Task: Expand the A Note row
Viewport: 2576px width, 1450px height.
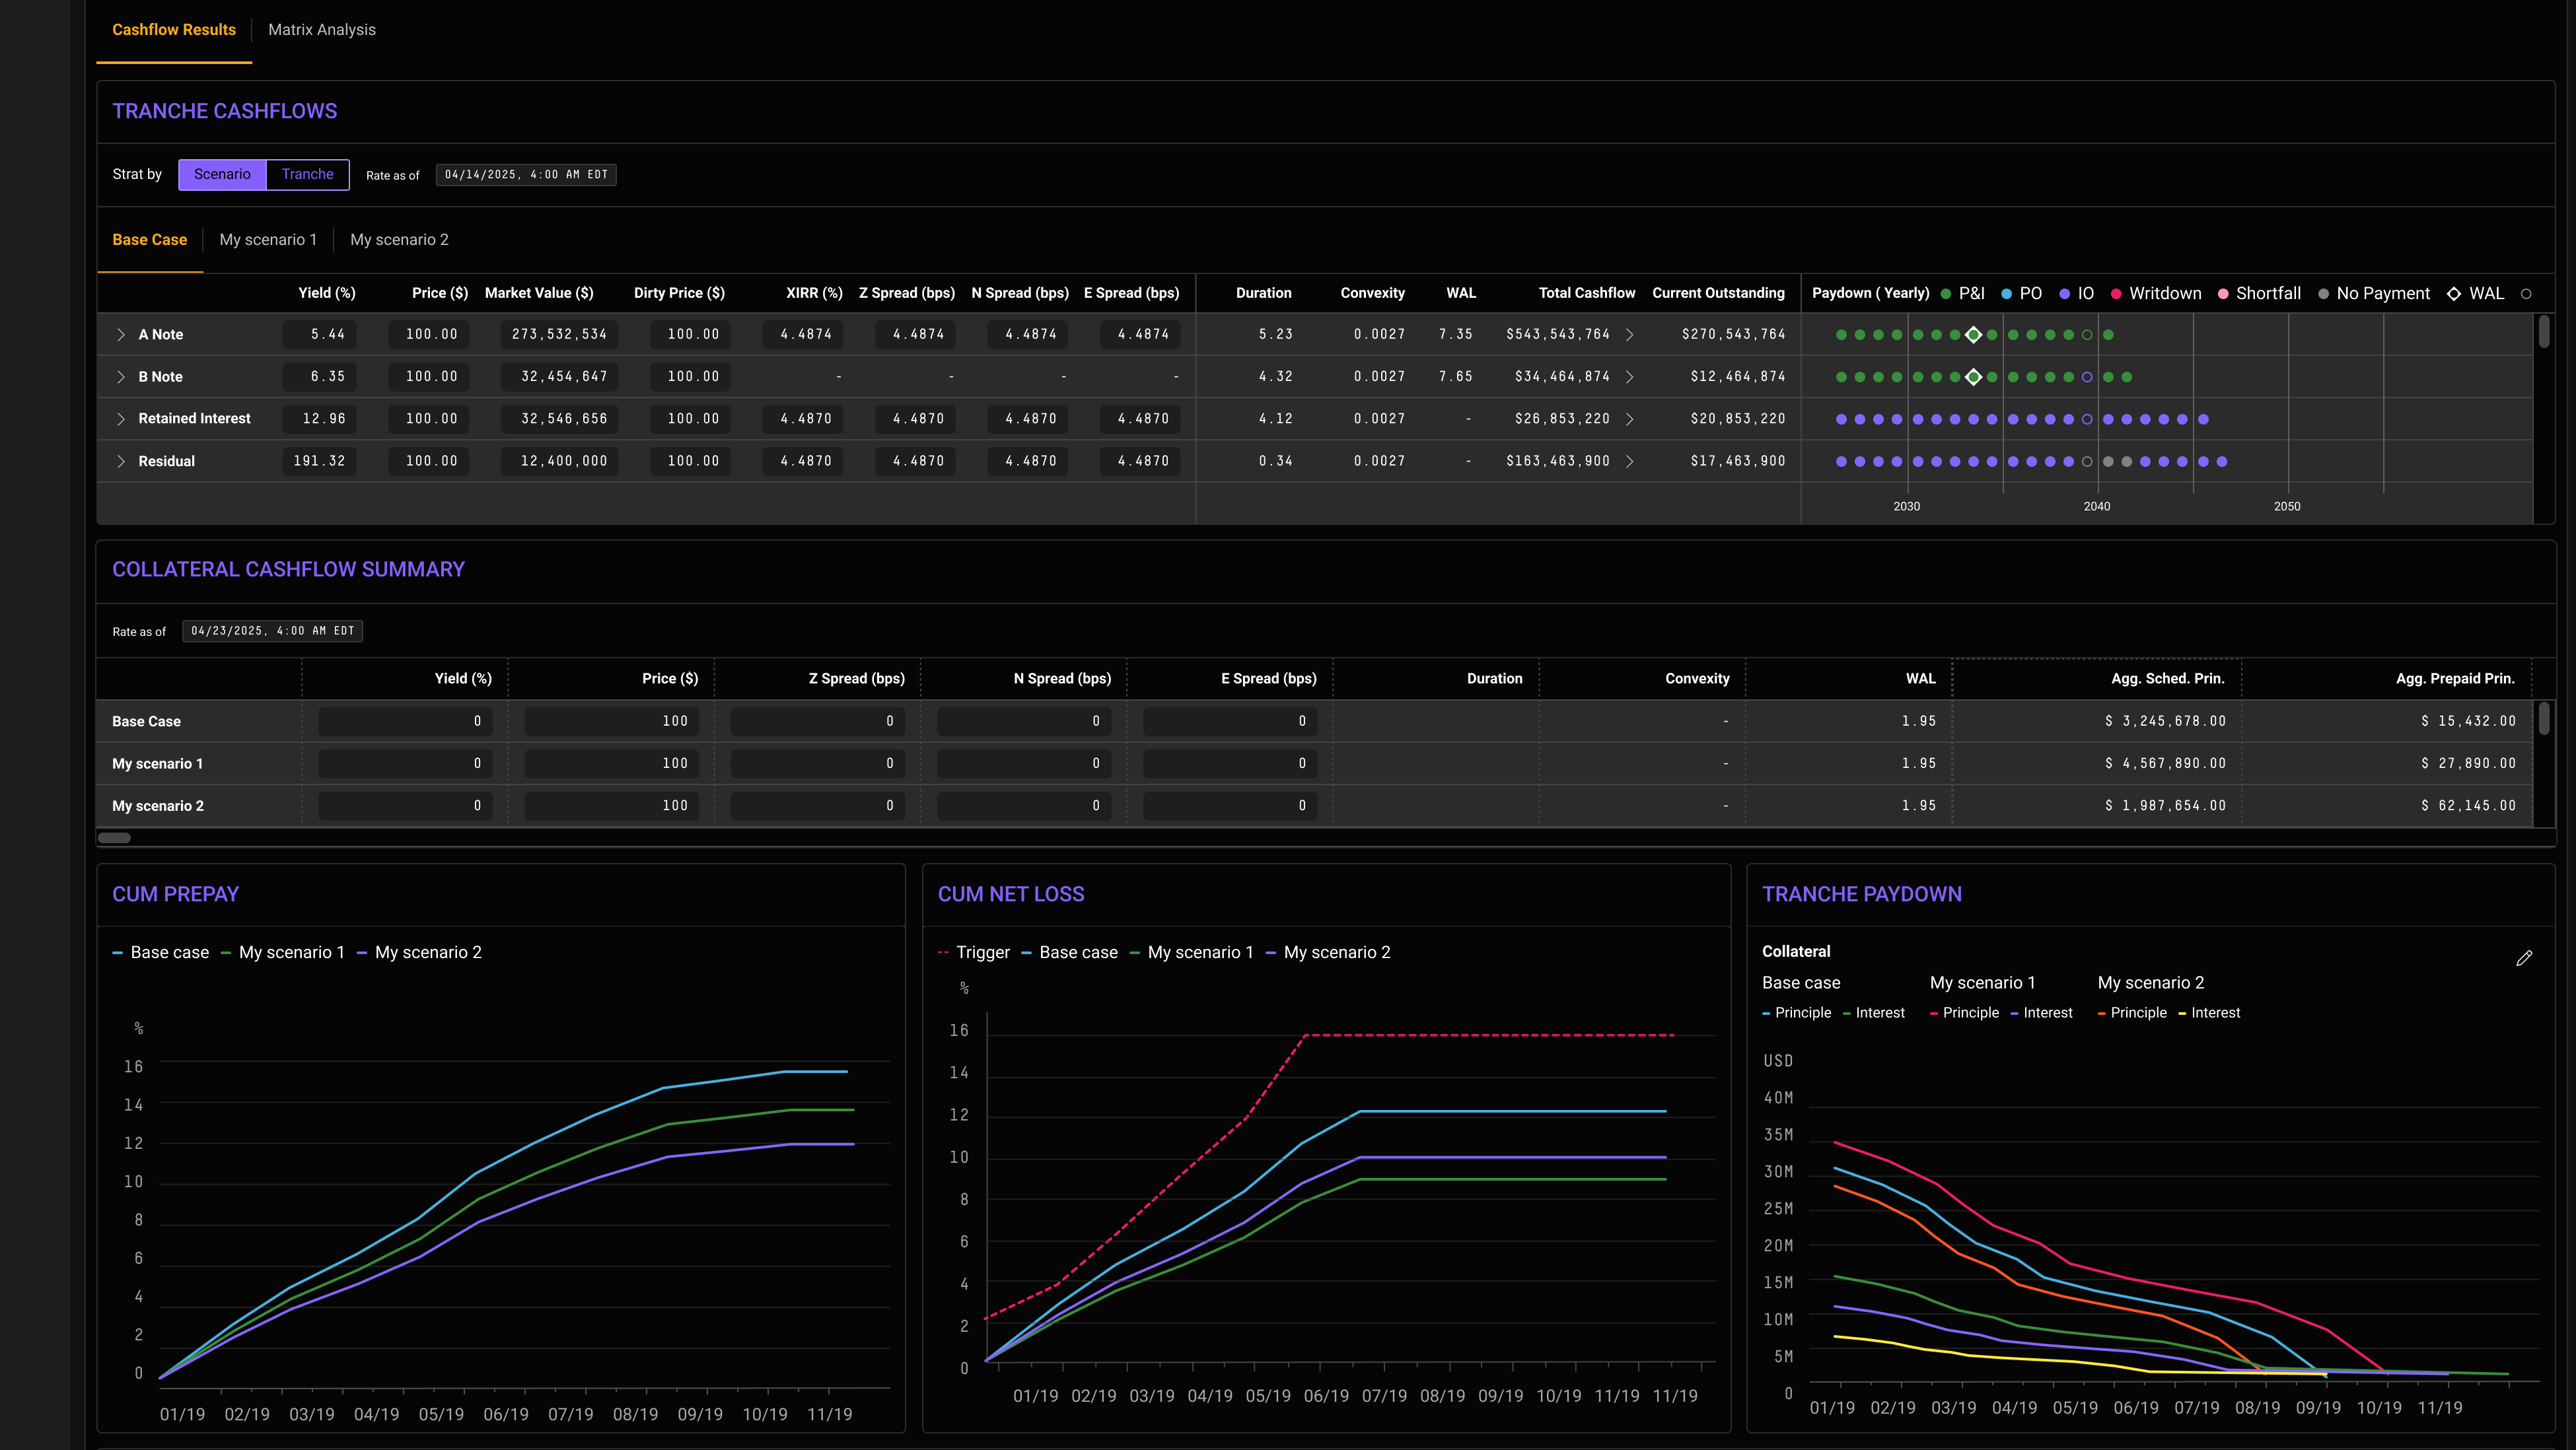Action: click(x=121, y=335)
